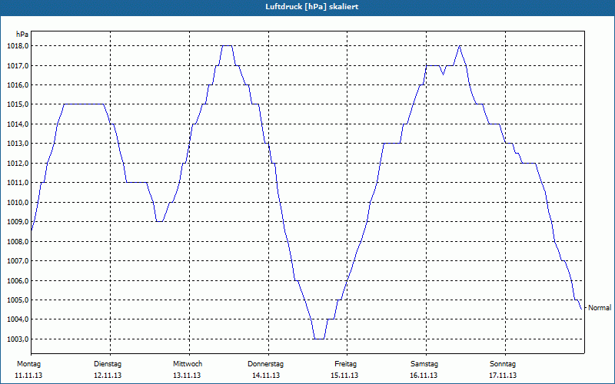
Task: Click the date 12.11.13
Action: tap(108, 376)
